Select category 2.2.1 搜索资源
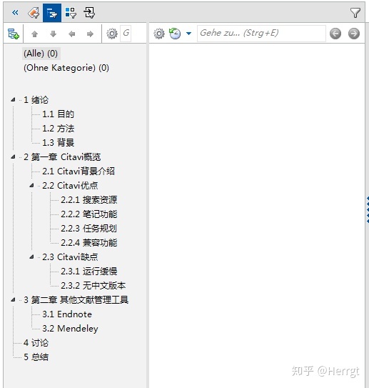Image resolution: width=369 pixels, height=388 pixels. pyautogui.click(x=89, y=199)
